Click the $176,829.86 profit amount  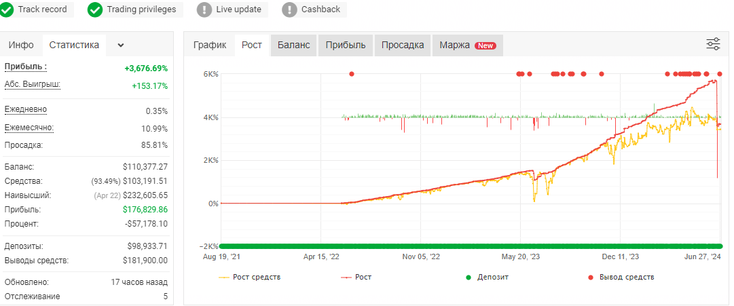point(145,210)
